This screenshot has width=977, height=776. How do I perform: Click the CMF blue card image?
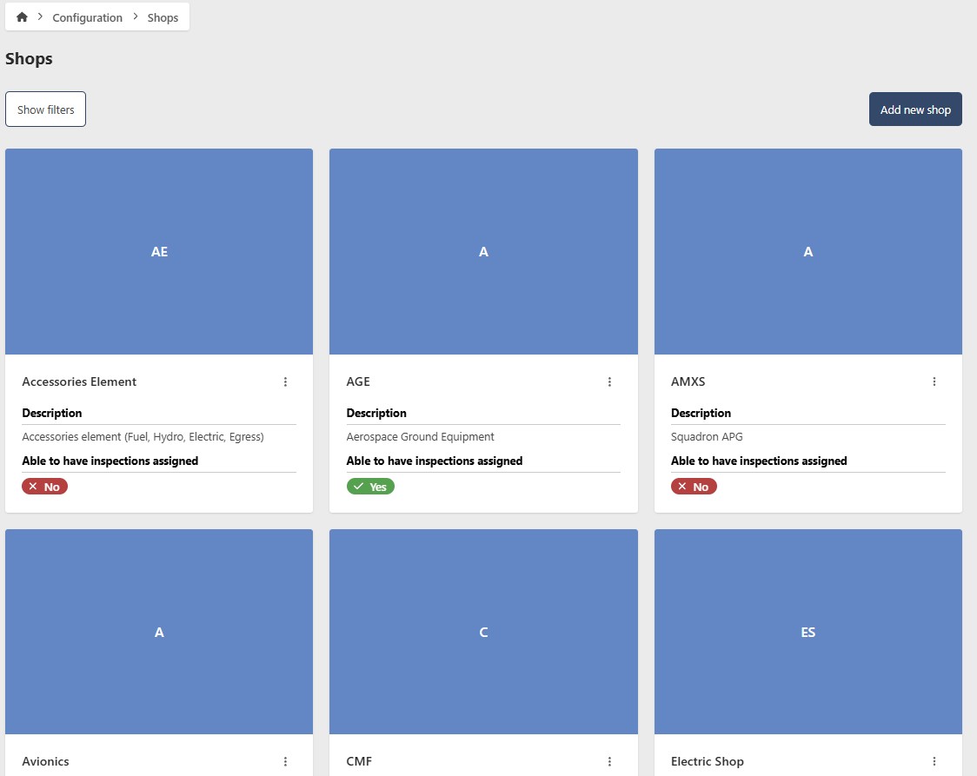483,632
